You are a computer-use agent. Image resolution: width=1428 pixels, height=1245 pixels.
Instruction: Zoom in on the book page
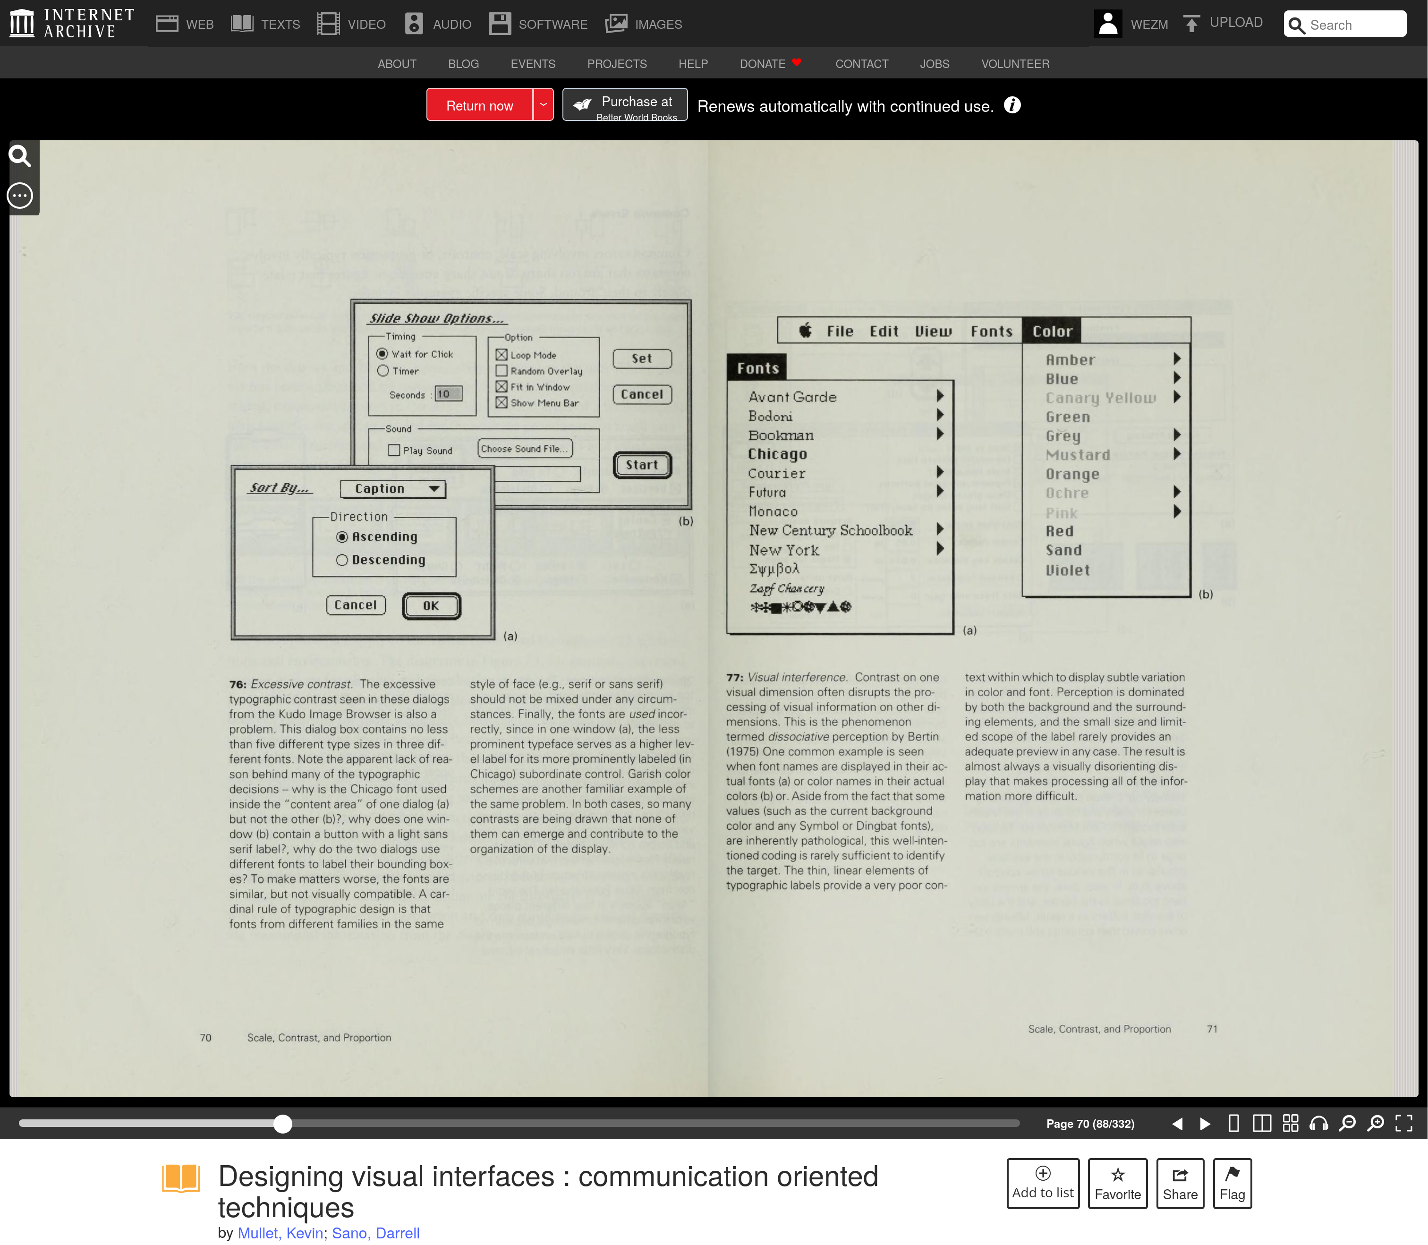click(x=1375, y=1124)
